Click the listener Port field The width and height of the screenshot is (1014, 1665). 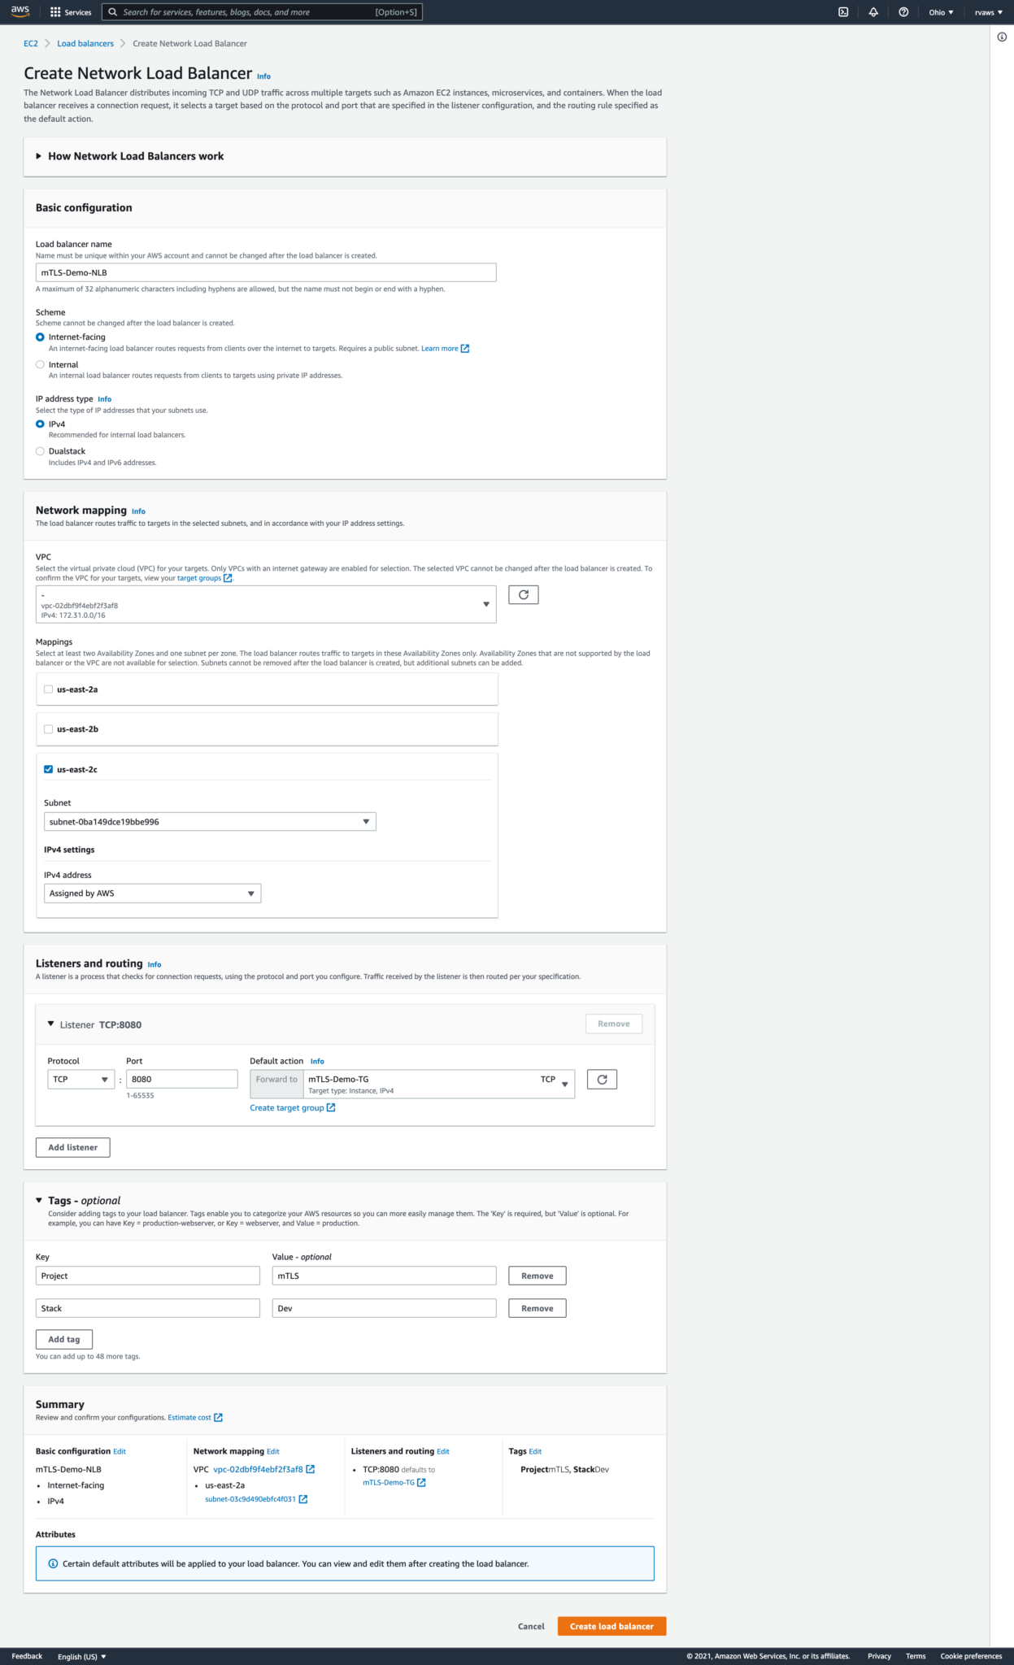tap(182, 1080)
